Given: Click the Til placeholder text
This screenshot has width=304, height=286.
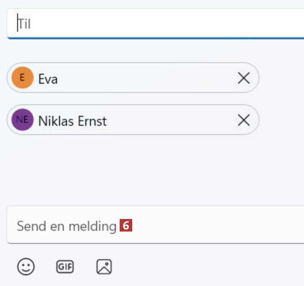Looking at the screenshot, I should point(25,24).
